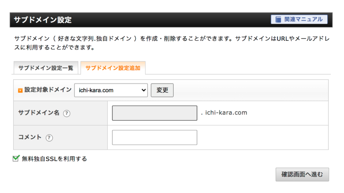Click help icon next to サブドメイン名
The image size is (344, 193).
coord(67,113)
